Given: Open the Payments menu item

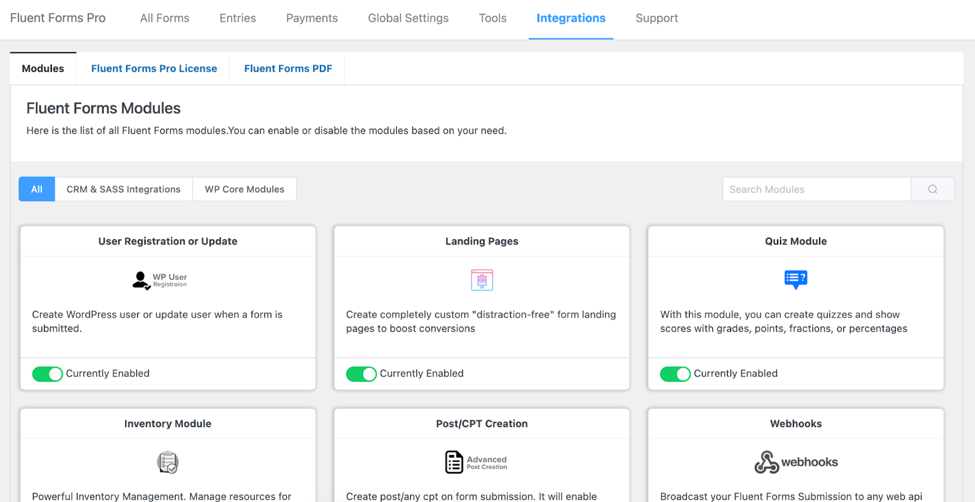Looking at the screenshot, I should pos(312,18).
